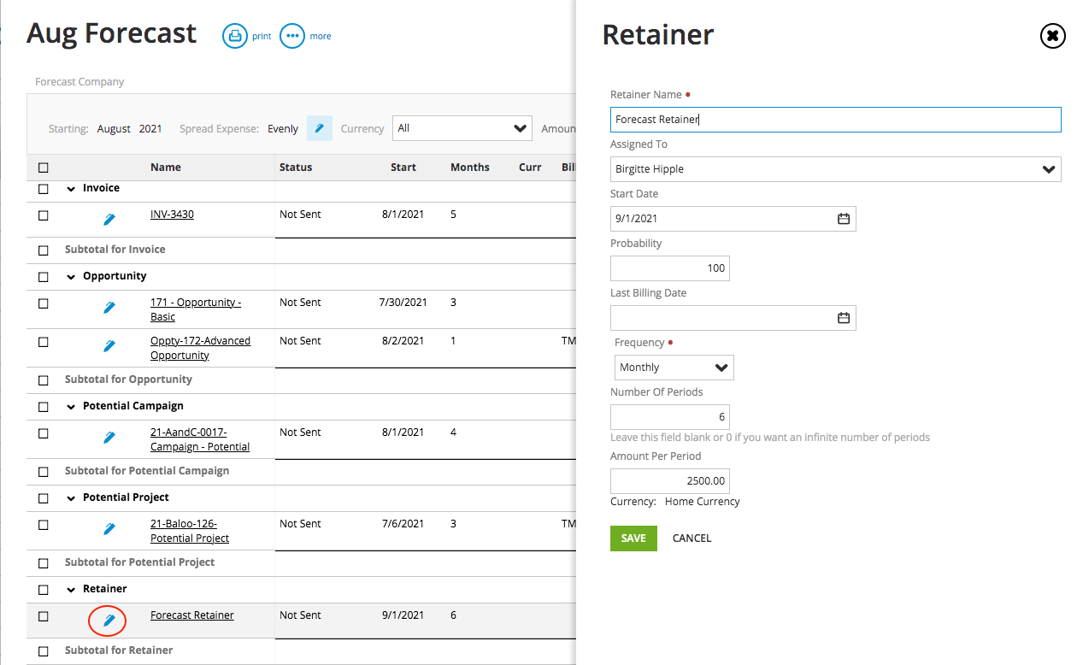The height and width of the screenshot is (665, 1077).
Task: Check the 21-Baloo-126-Potential Project row checkbox
Action: coord(44,525)
